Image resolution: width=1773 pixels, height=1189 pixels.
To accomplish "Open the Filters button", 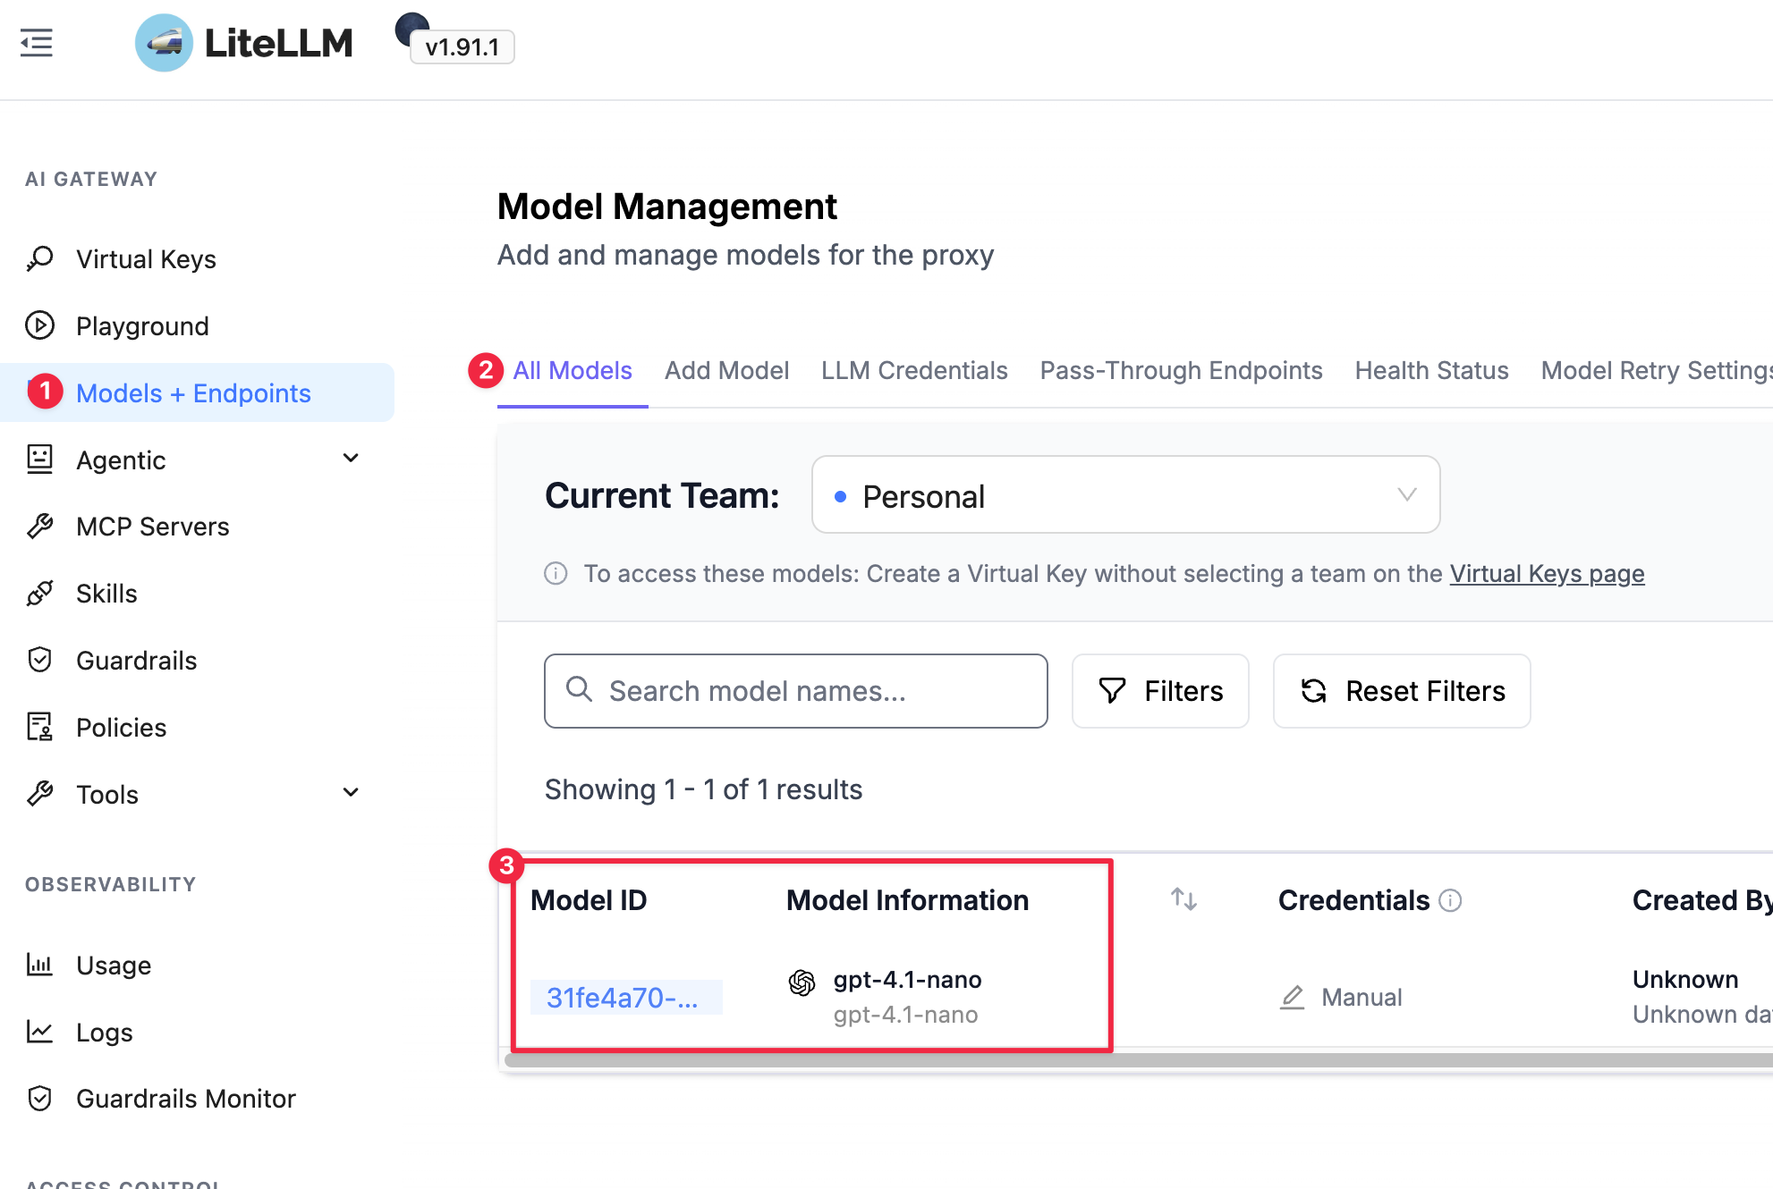I will point(1160,691).
